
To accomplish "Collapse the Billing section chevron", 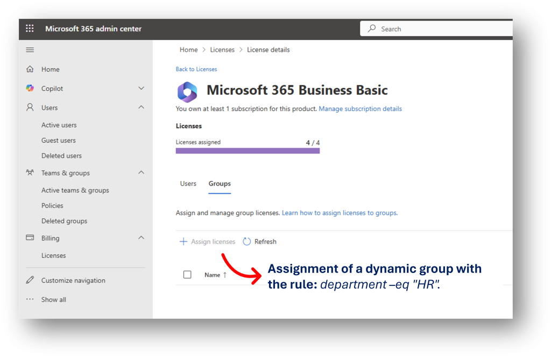I will coord(141,237).
